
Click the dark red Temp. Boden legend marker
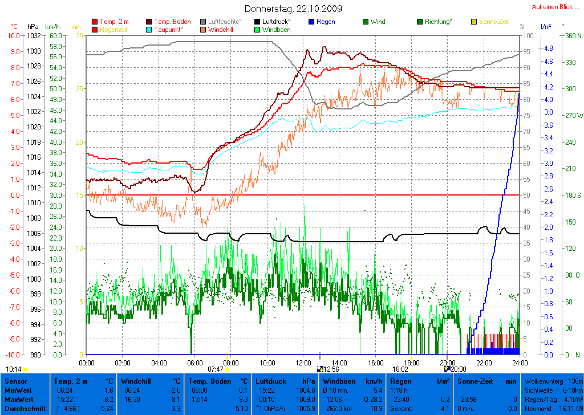click(x=149, y=22)
